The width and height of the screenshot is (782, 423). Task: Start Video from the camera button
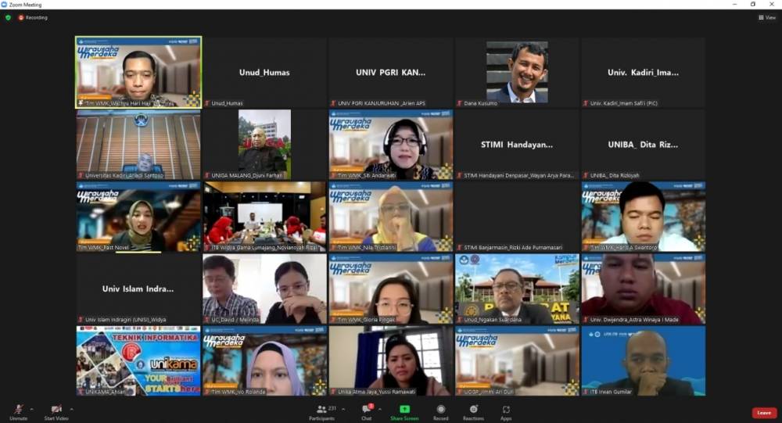click(56, 410)
